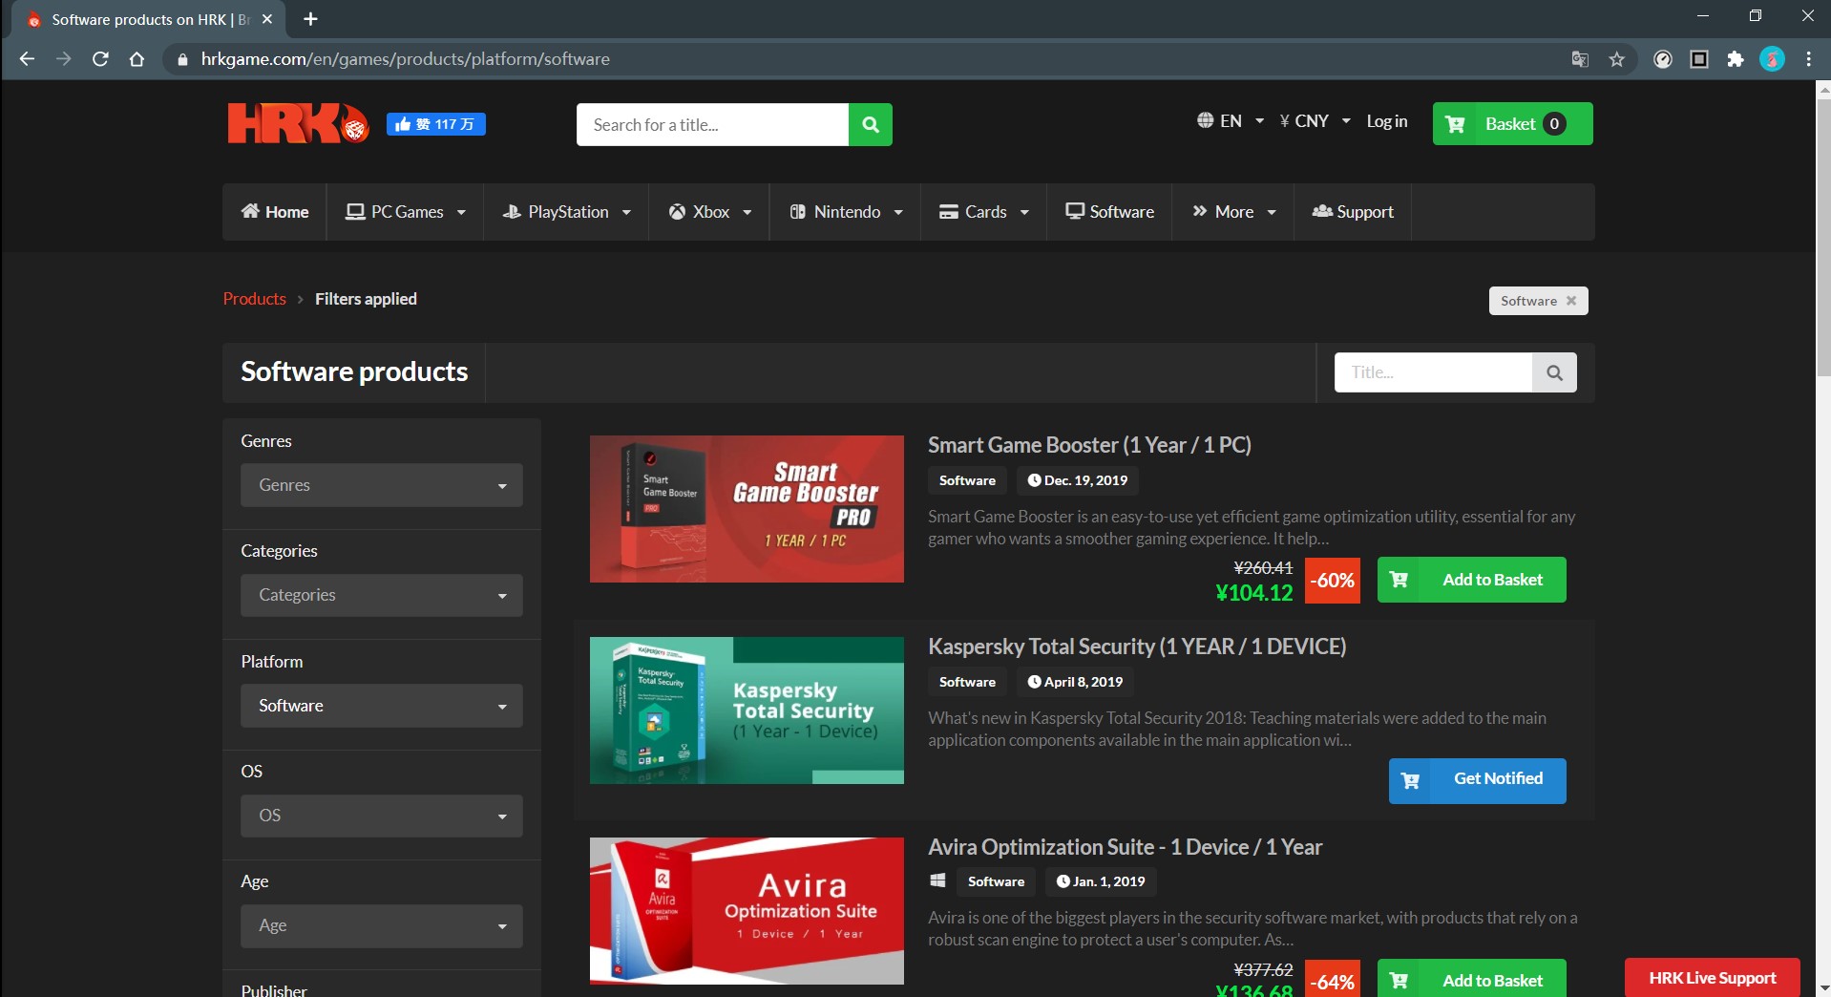Click the Software tag under Avira Optimization Suite

[996, 881]
